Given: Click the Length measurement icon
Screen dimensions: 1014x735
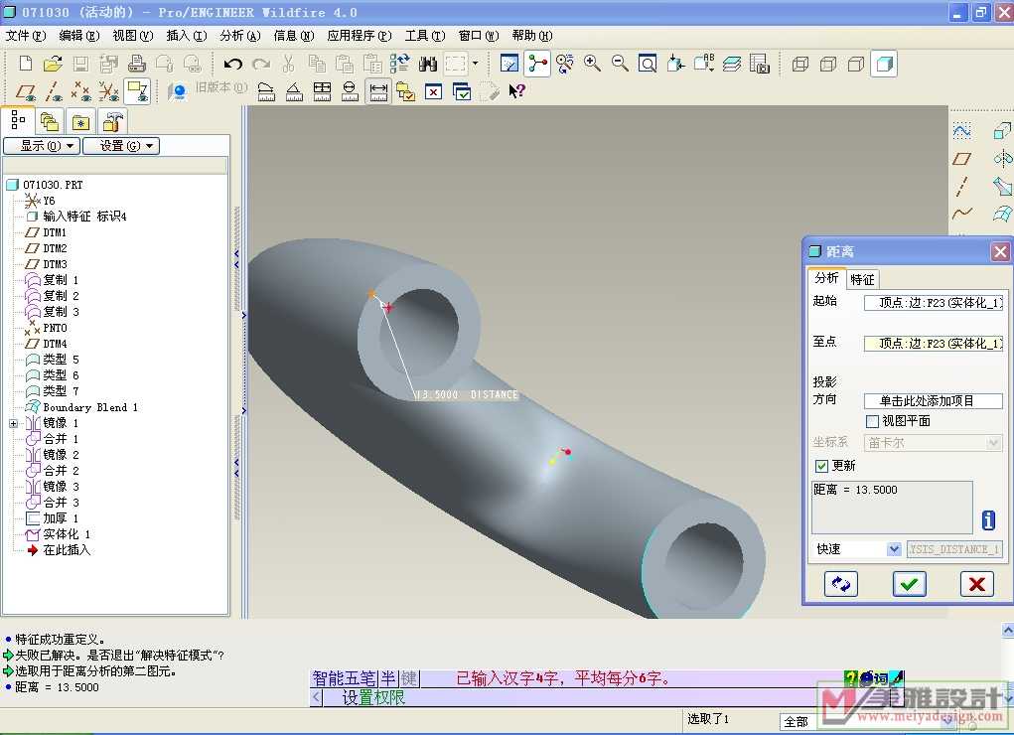Looking at the screenshot, I should [266, 91].
